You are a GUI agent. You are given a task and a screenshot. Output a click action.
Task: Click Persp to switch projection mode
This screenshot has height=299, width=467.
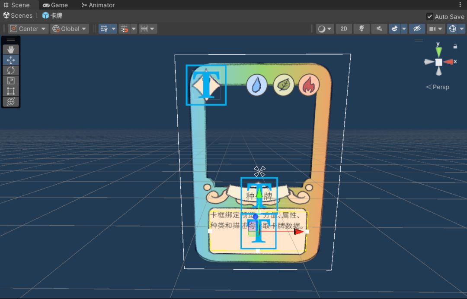click(438, 87)
